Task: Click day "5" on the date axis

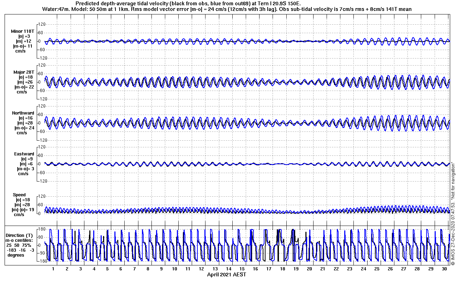Action: 107,269
